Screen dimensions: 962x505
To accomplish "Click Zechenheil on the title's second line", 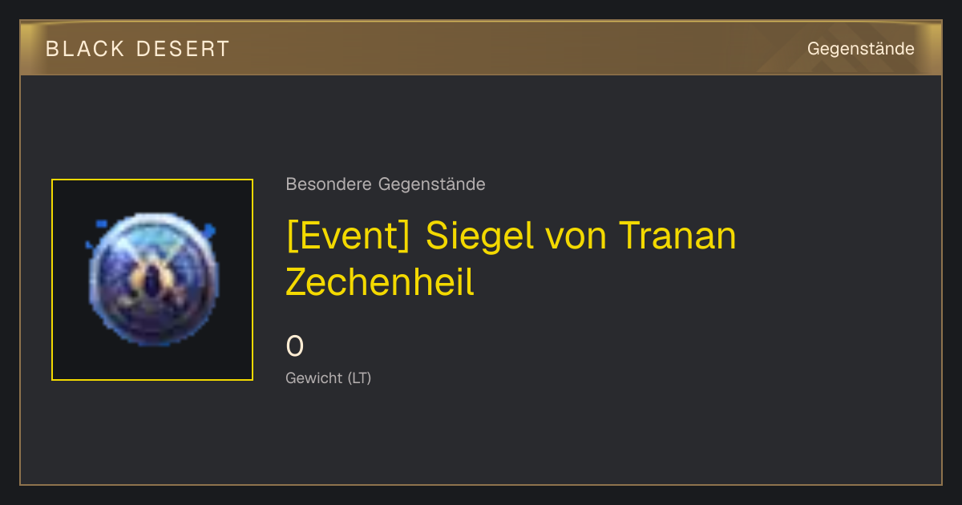I will click(380, 282).
